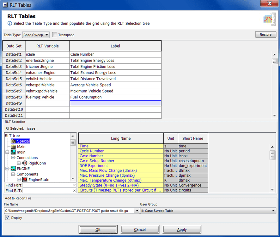Click the data grid scroll-down arrow

click(x=274, y=116)
